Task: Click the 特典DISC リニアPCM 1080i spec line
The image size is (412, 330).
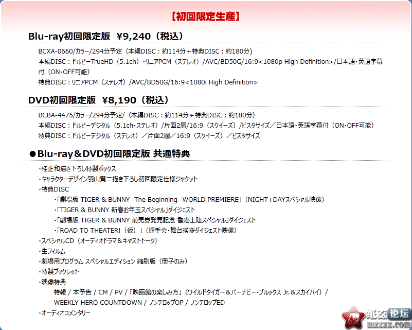Action: [x=148, y=82]
